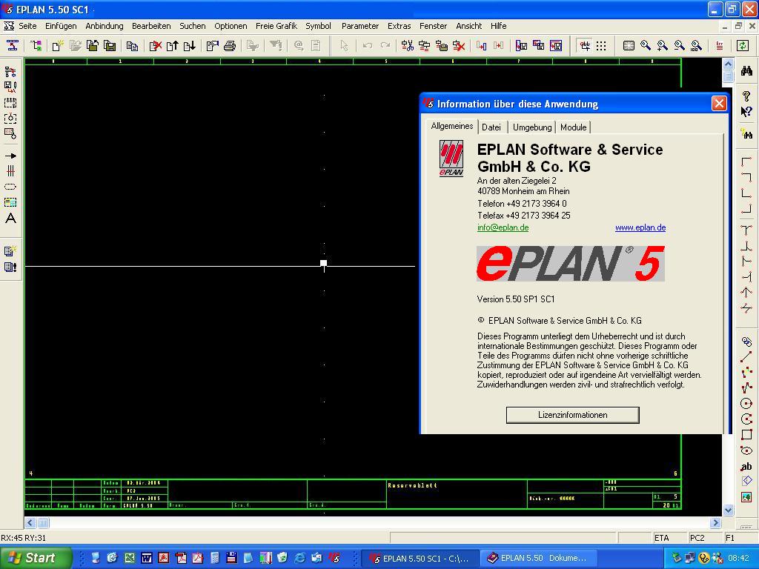The height and width of the screenshot is (569, 759).
Task: Click the save page floppy icon
Action: pyautogui.click(x=110, y=46)
